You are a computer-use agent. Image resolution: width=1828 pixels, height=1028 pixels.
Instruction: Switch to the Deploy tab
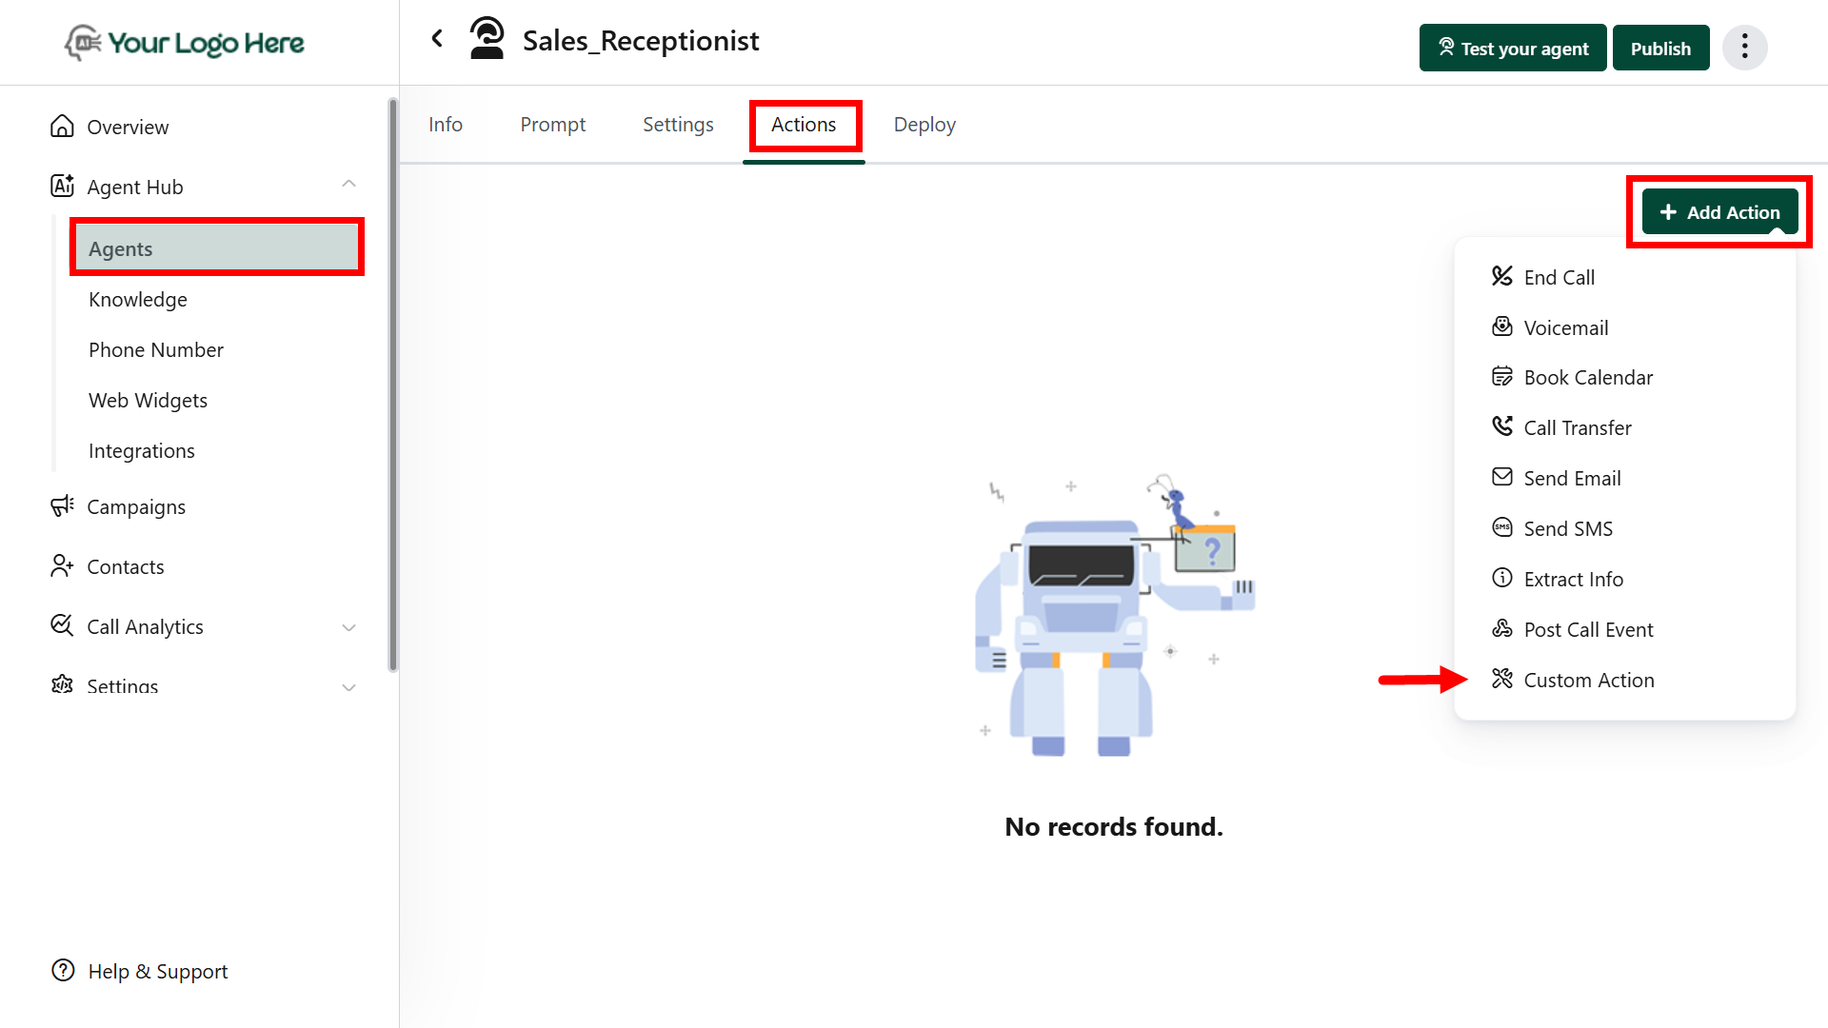pos(924,125)
